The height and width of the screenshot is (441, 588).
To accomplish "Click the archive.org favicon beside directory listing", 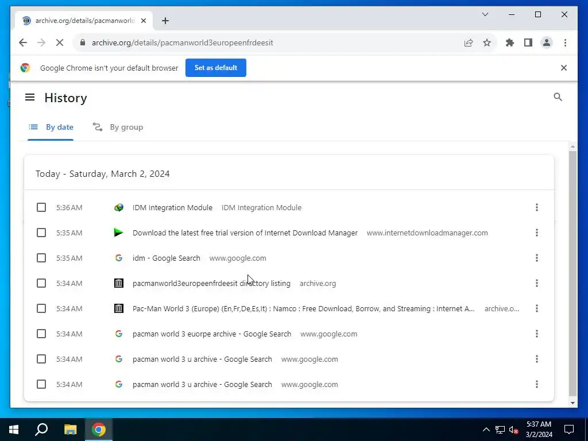I will coord(118,283).
